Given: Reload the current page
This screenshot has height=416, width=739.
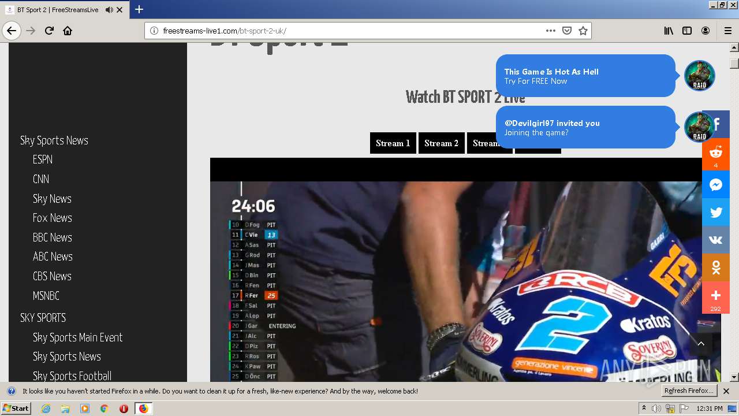Looking at the screenshot, I should pos(49,31).
